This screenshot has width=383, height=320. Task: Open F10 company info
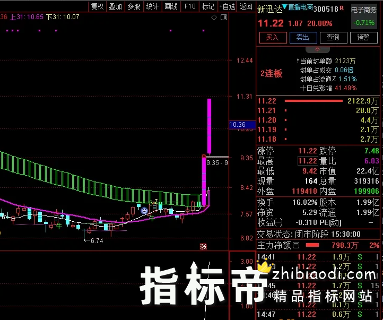[190, 6]
